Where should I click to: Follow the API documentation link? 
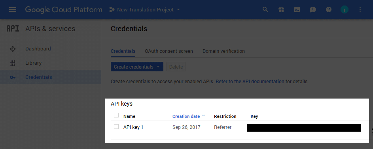pos(250,82)
